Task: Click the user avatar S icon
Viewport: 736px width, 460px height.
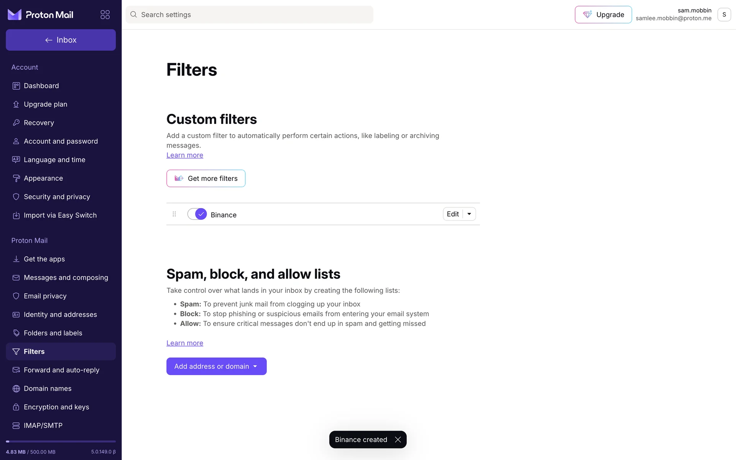Action: pos(724,15)
